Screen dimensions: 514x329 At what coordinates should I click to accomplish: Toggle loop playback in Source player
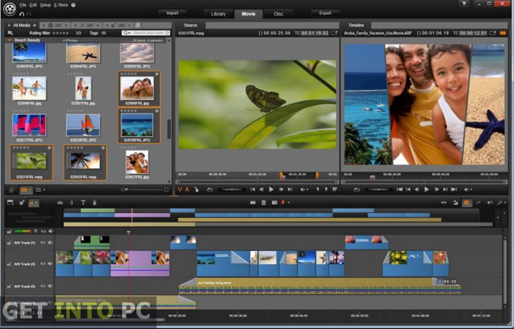tap(210, 190)
